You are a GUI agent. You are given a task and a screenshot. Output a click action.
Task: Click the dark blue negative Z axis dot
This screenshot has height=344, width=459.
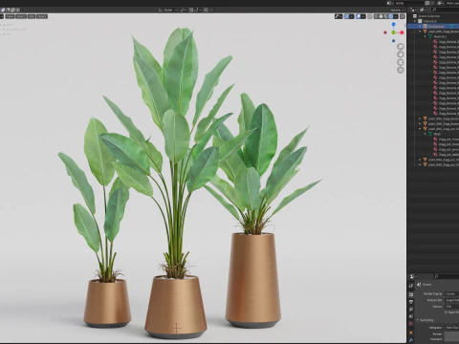(x=394, y=40)
